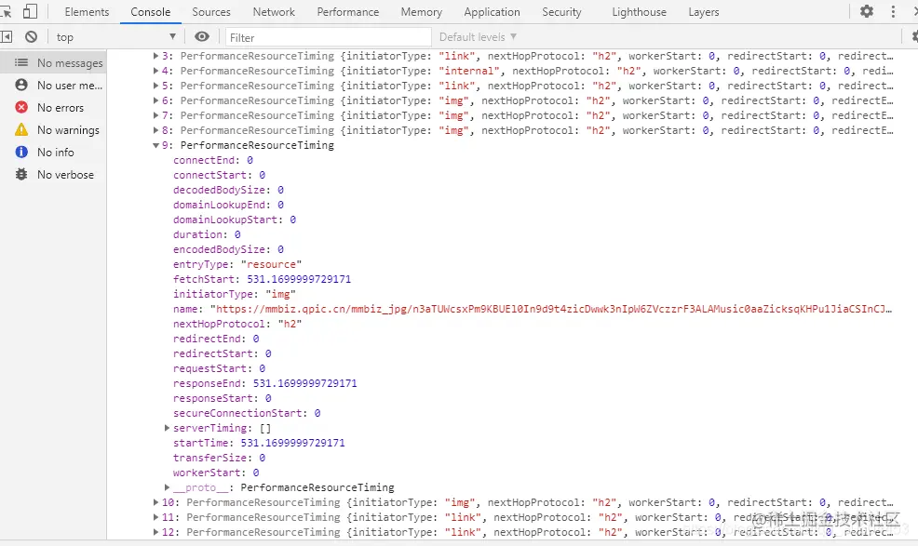Click the workerStart: 0 property line

(216, 473)
